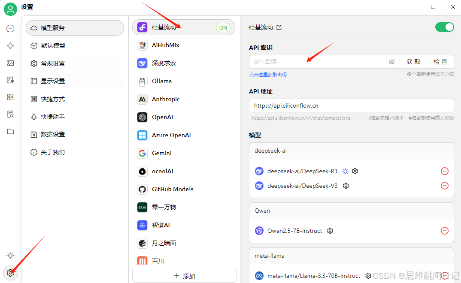Select the Gemini provider

184,153
